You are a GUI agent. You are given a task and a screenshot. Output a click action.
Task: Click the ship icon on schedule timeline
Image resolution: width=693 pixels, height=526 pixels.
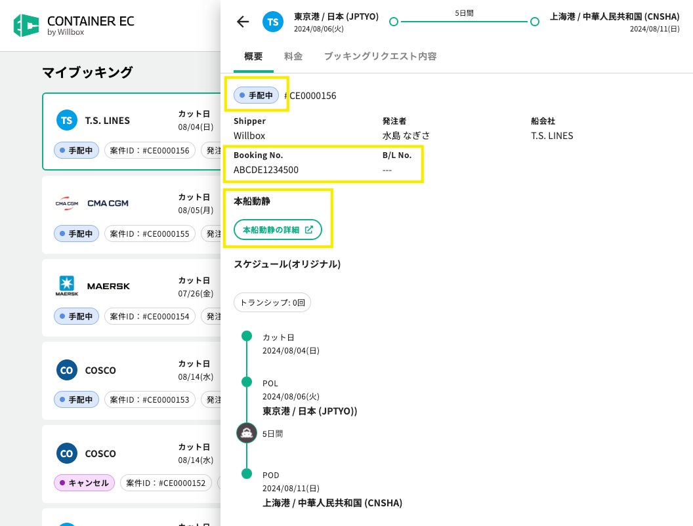[x=247, y=433]
